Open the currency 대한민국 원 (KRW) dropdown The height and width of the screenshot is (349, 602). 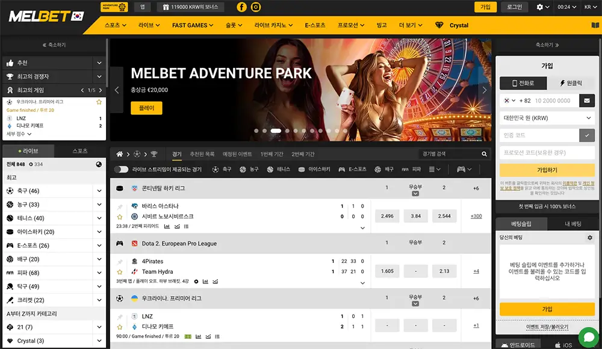point(547,118)
